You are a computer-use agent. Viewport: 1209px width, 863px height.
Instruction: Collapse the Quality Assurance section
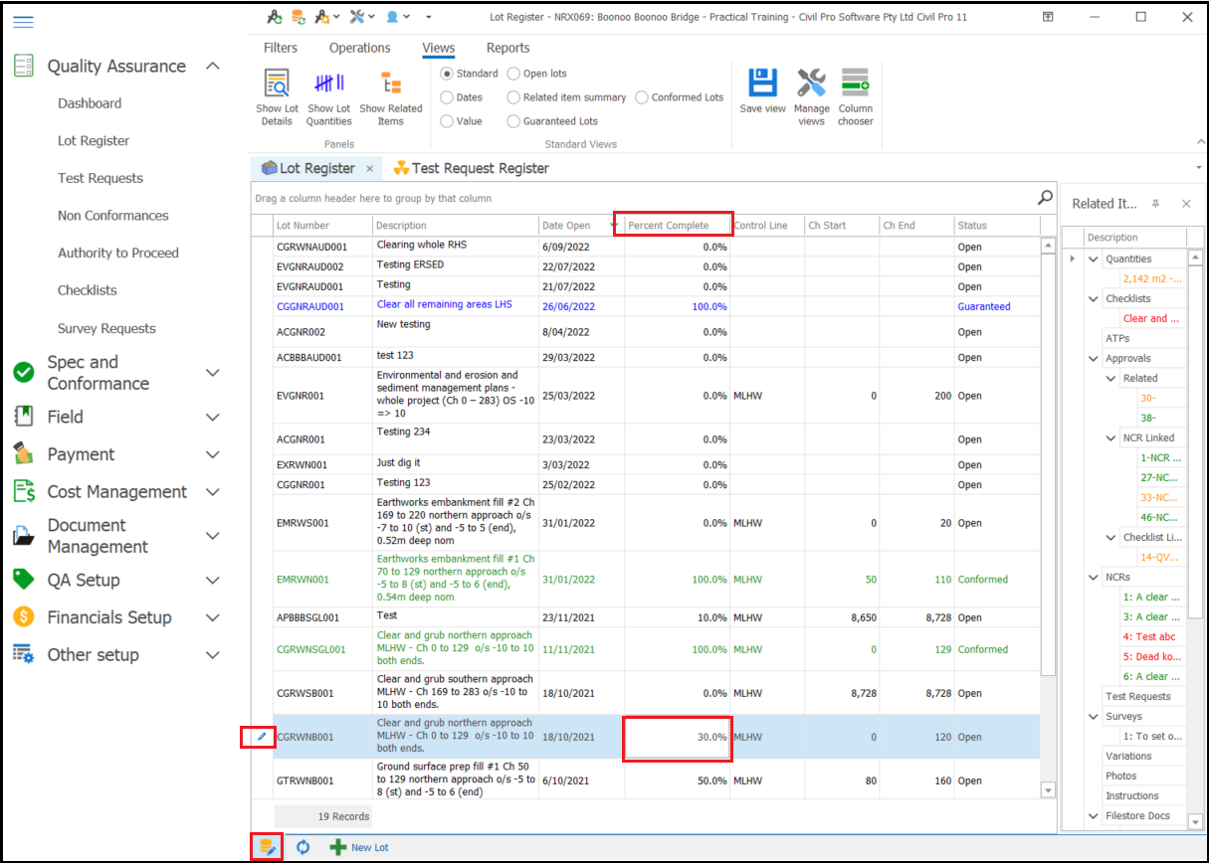(x=212, y=67)
